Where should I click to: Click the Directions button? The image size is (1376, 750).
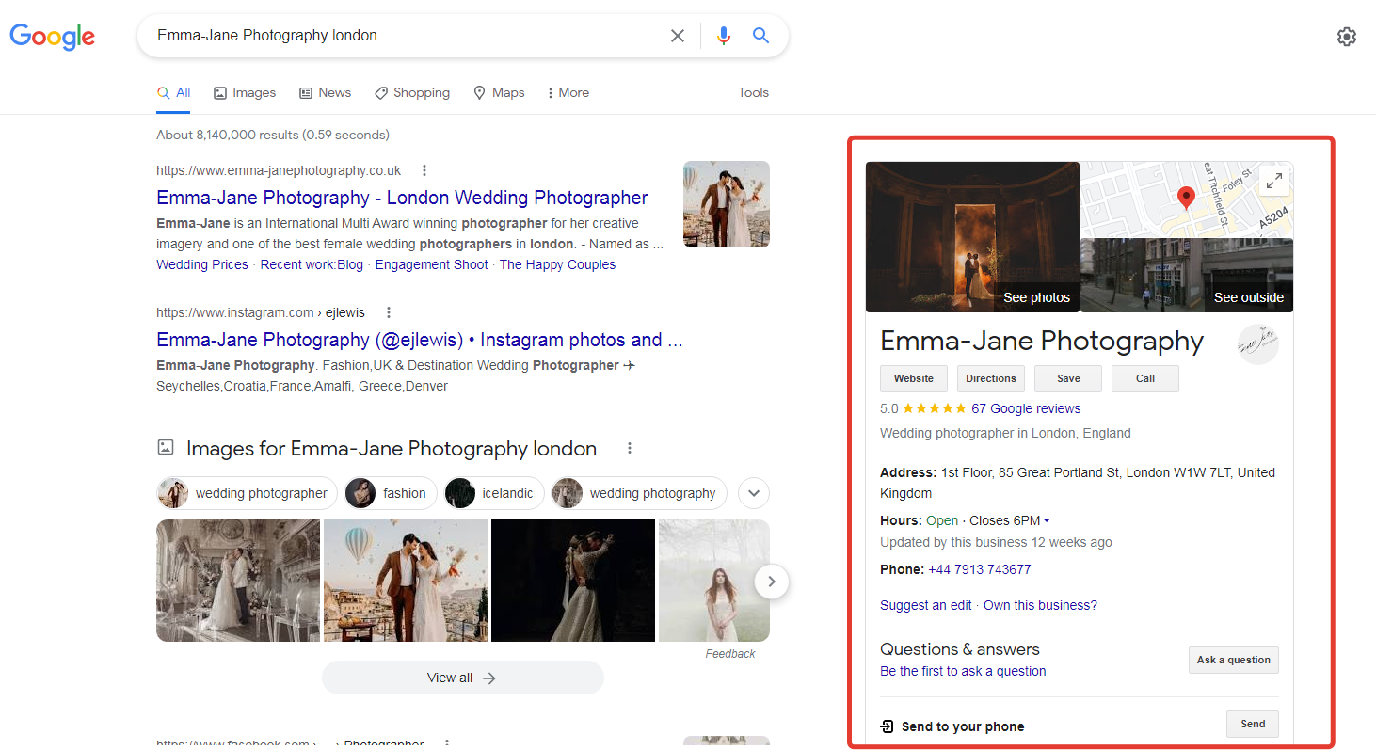991,378
